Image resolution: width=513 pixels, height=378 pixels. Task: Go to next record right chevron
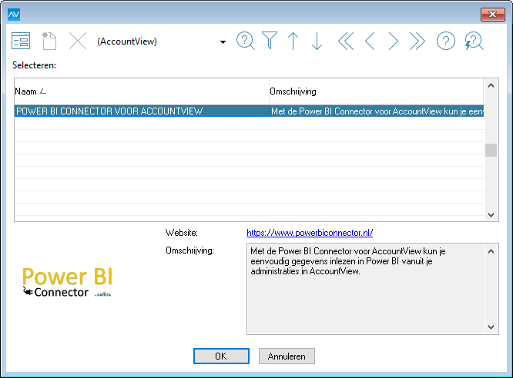[x=394, y=41]
